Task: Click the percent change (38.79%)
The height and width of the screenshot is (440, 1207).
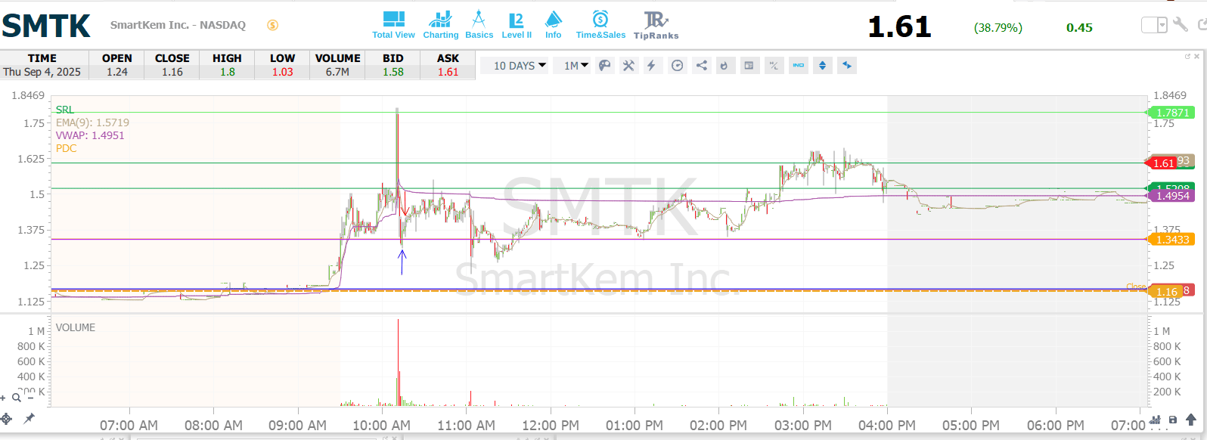Action: [x=998, y=28]
